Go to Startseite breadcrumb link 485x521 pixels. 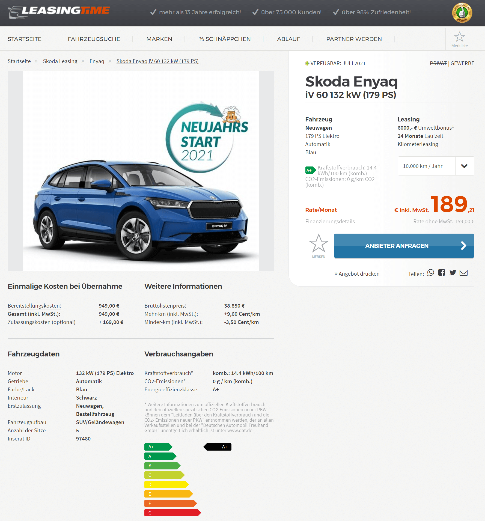pos(19,61)
